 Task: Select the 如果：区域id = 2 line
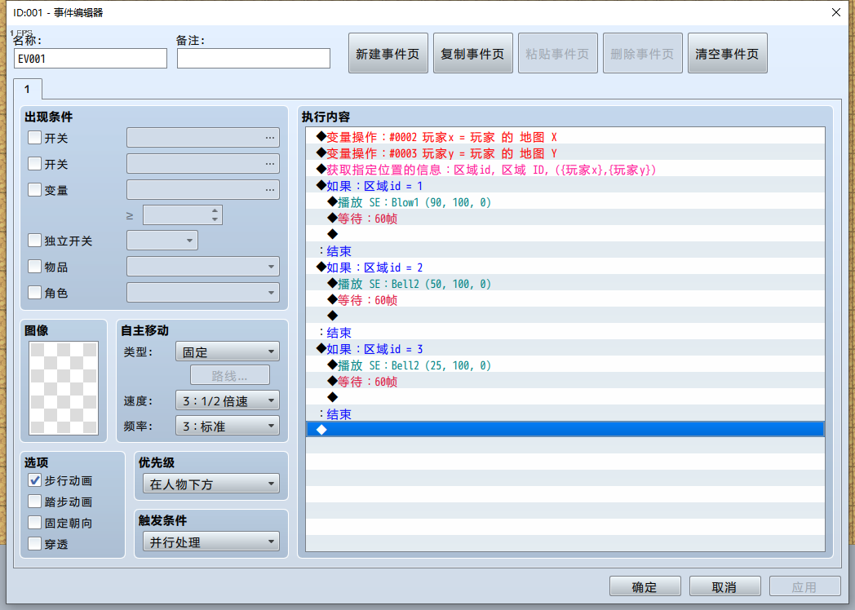pos(565,267)
